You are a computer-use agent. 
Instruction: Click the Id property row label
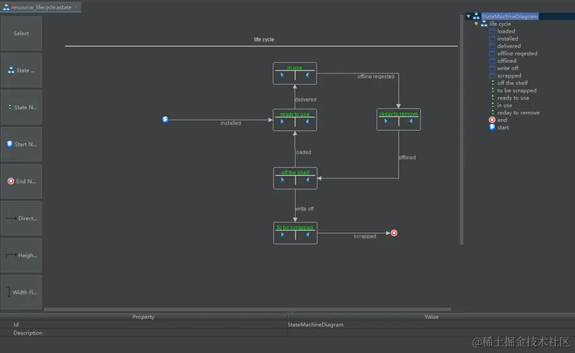point(16,324)
